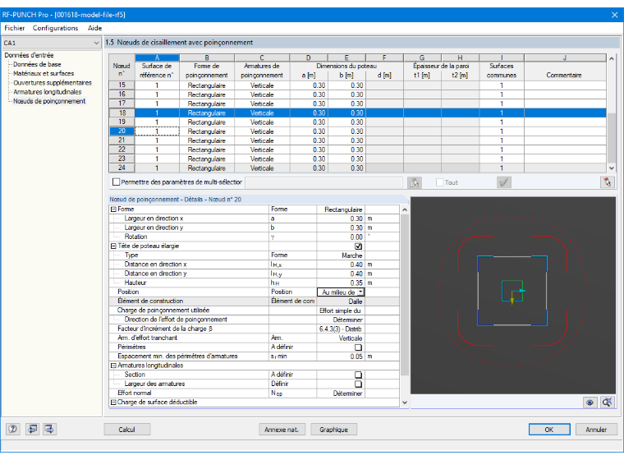Open the Position 'Au milieu de' dropdown

pos(360,292)
